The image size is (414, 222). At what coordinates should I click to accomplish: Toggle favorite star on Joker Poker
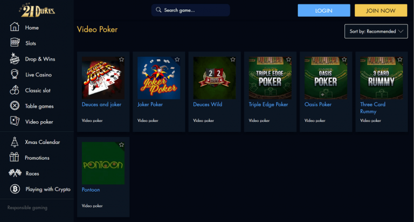[177, 59]
